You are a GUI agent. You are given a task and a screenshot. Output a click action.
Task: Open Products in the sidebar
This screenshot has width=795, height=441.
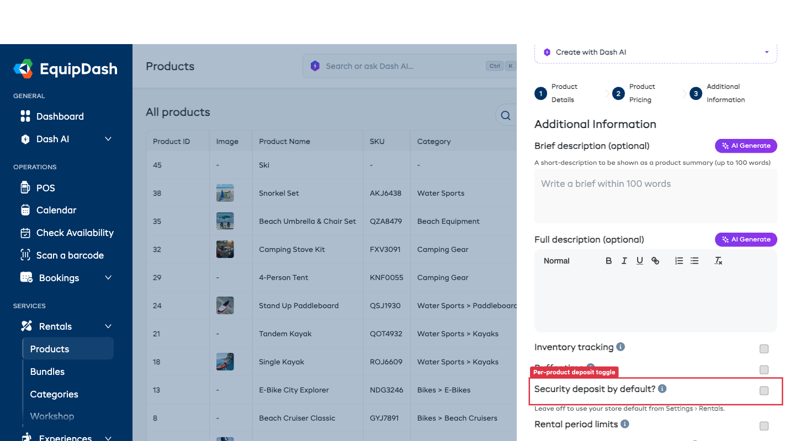pyautogui.click(x=68, y=349)
